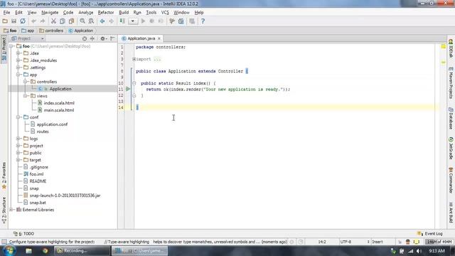Screen dimensions: 455x256
Task: Select the README file
Action: tap(38, 181)
